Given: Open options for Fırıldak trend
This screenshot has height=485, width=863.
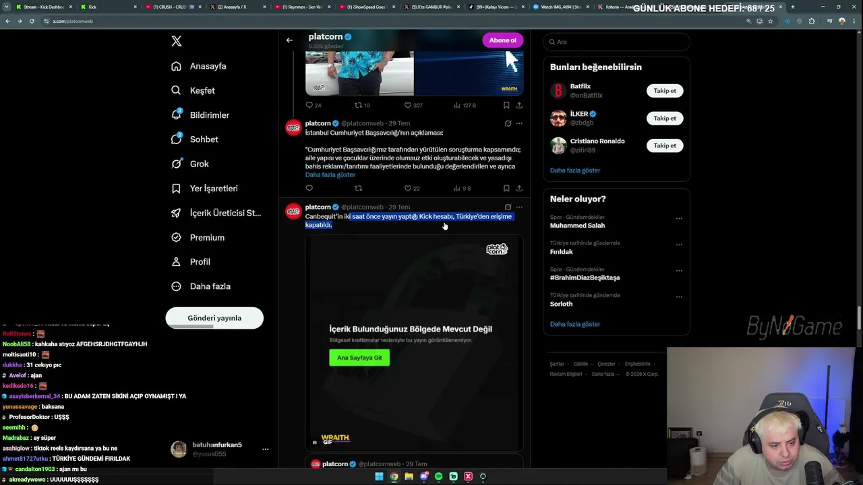Looking at the screenshot, I should [x=679, y=245].
